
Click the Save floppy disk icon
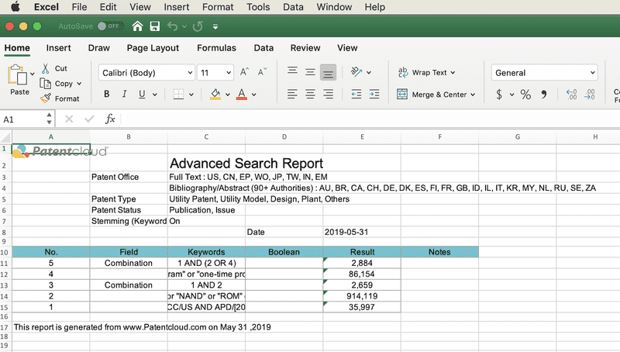pyautogui.click(x=154, y=26)
